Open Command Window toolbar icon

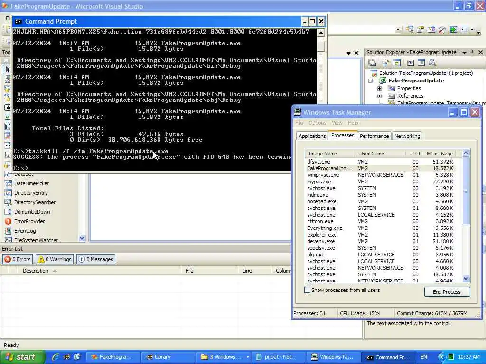click(x=464, y=30)
